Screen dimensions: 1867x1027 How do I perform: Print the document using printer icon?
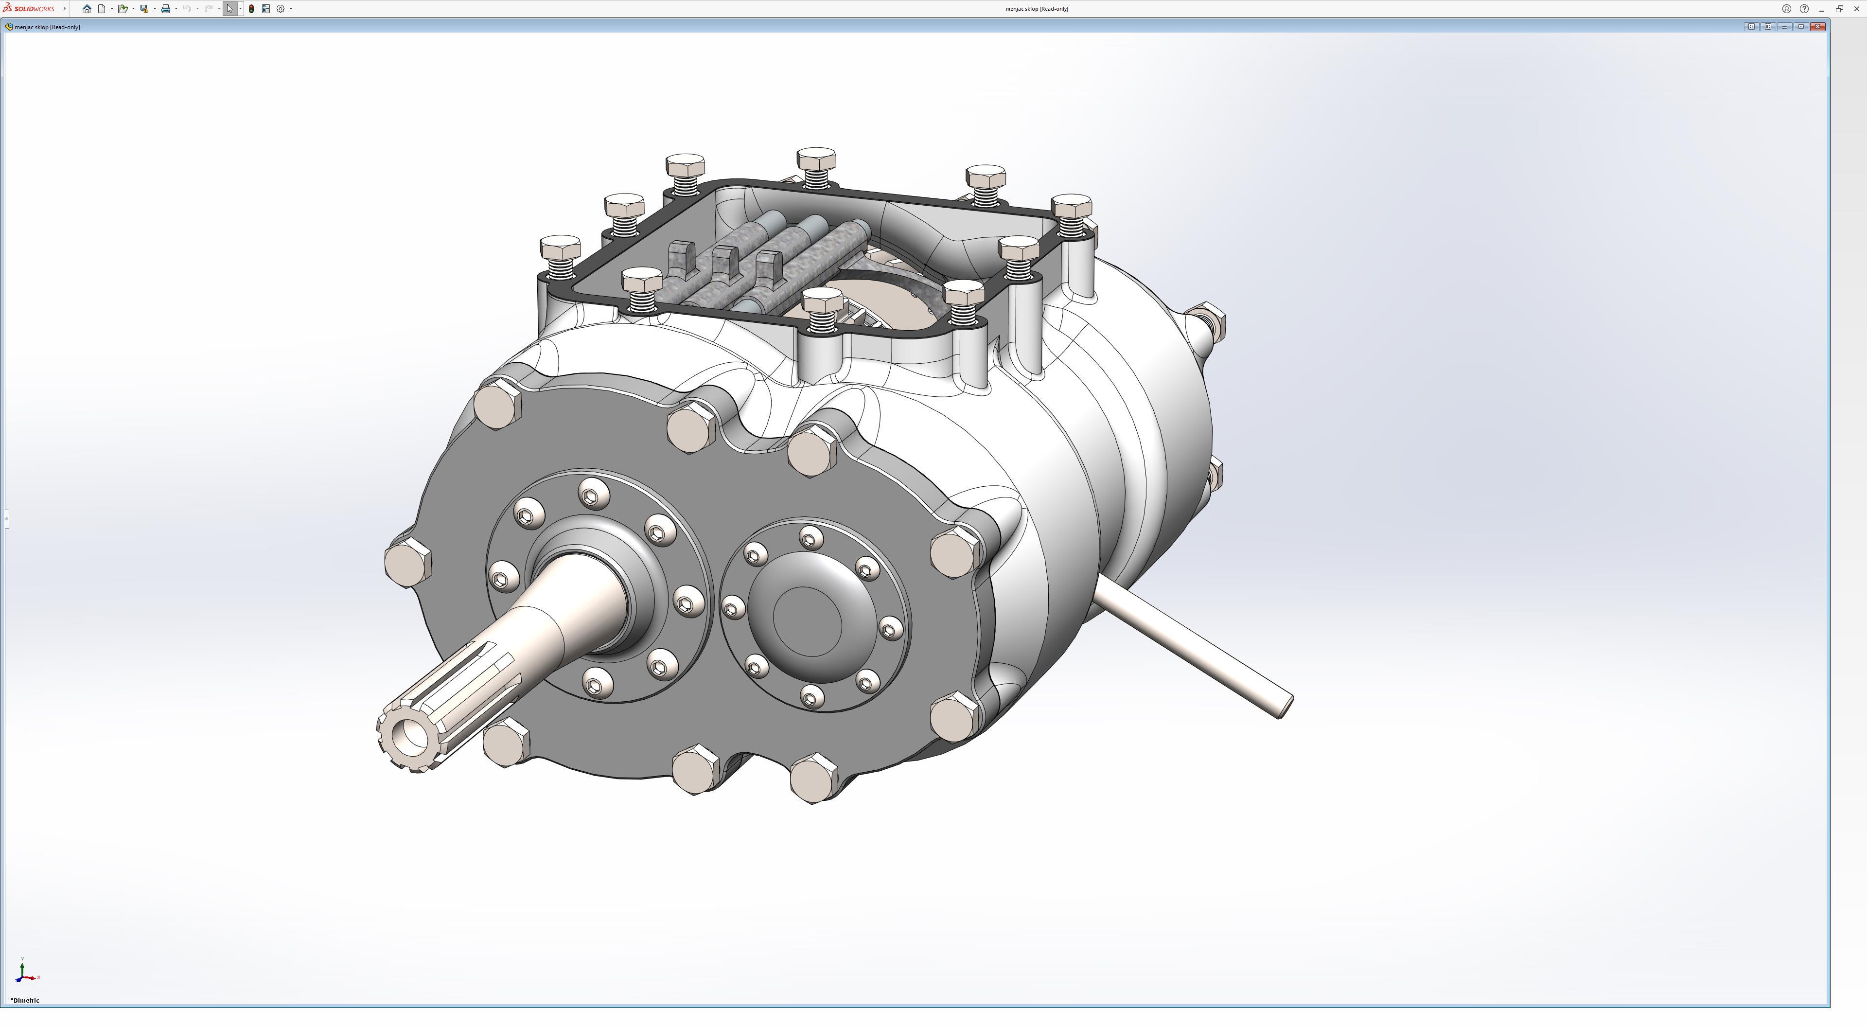click(x=165, y=9)
